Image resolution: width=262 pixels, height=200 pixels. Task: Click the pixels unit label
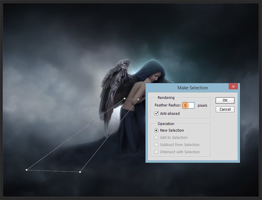point(202,105)
